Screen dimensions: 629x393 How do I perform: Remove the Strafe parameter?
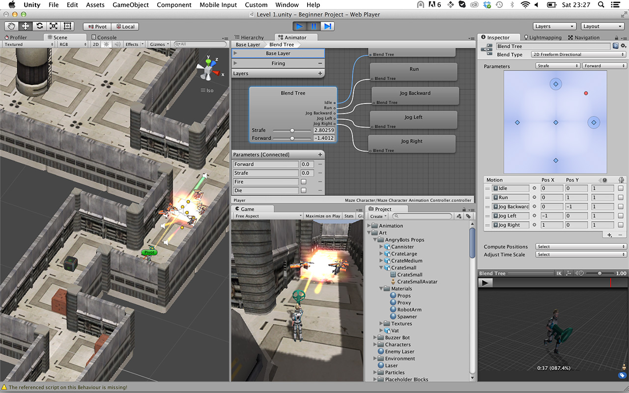(x=320, y=173)
